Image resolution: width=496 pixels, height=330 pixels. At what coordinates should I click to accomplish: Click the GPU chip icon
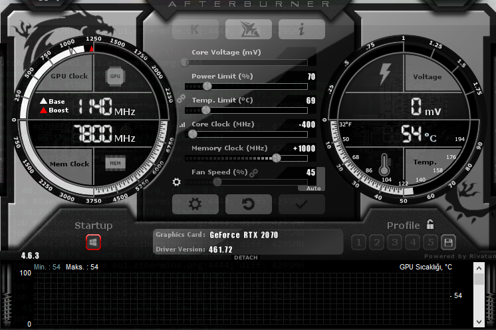(115, 77)
